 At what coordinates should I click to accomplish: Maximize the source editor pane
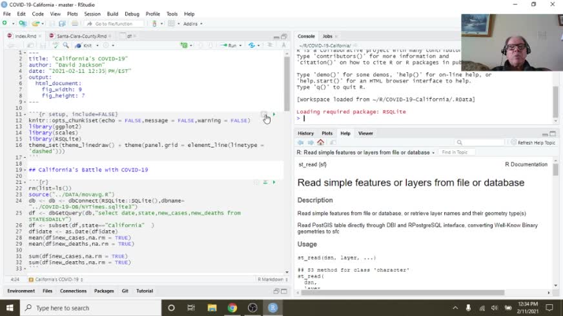[284, 37]
